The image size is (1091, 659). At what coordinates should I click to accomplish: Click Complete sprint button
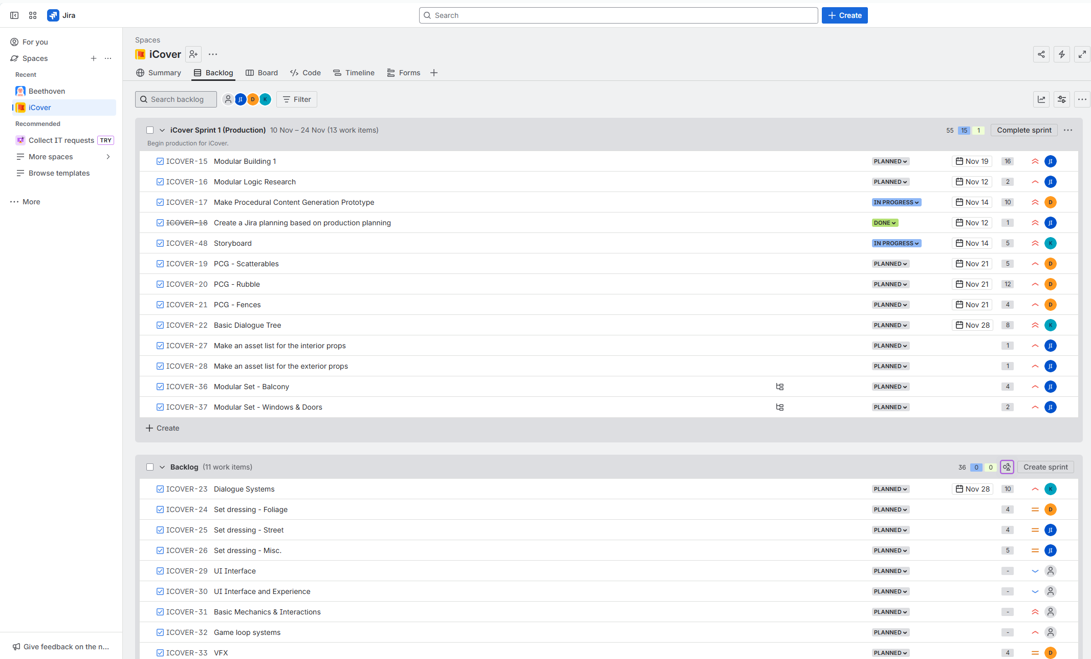1024,130
